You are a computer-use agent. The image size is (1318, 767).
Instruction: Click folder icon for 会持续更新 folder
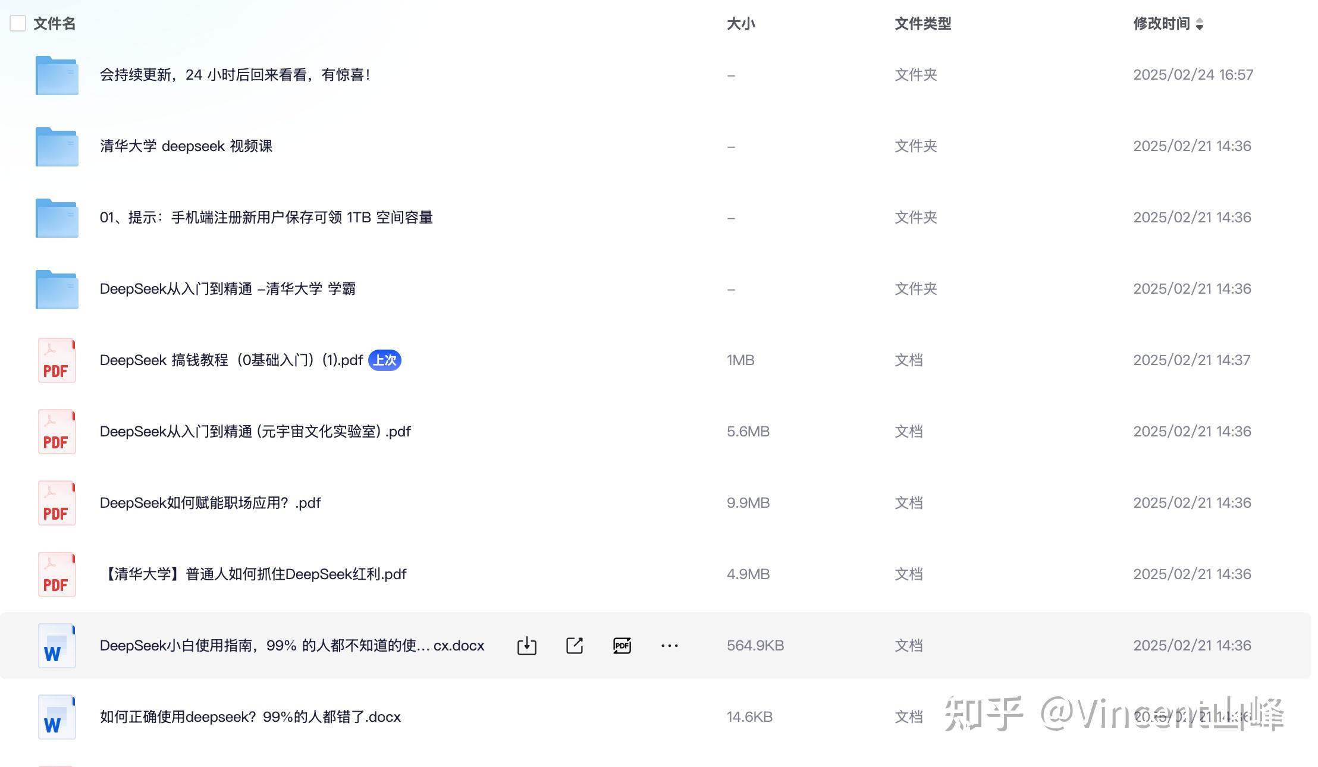click(x=57, y=76)
